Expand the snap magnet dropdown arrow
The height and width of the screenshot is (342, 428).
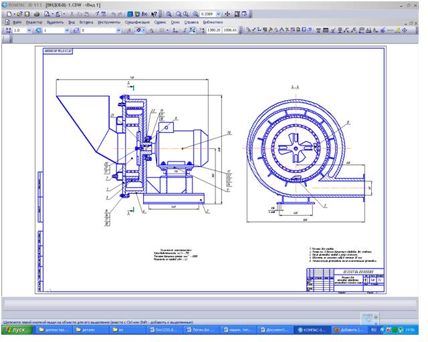click(x=144, y=30)
